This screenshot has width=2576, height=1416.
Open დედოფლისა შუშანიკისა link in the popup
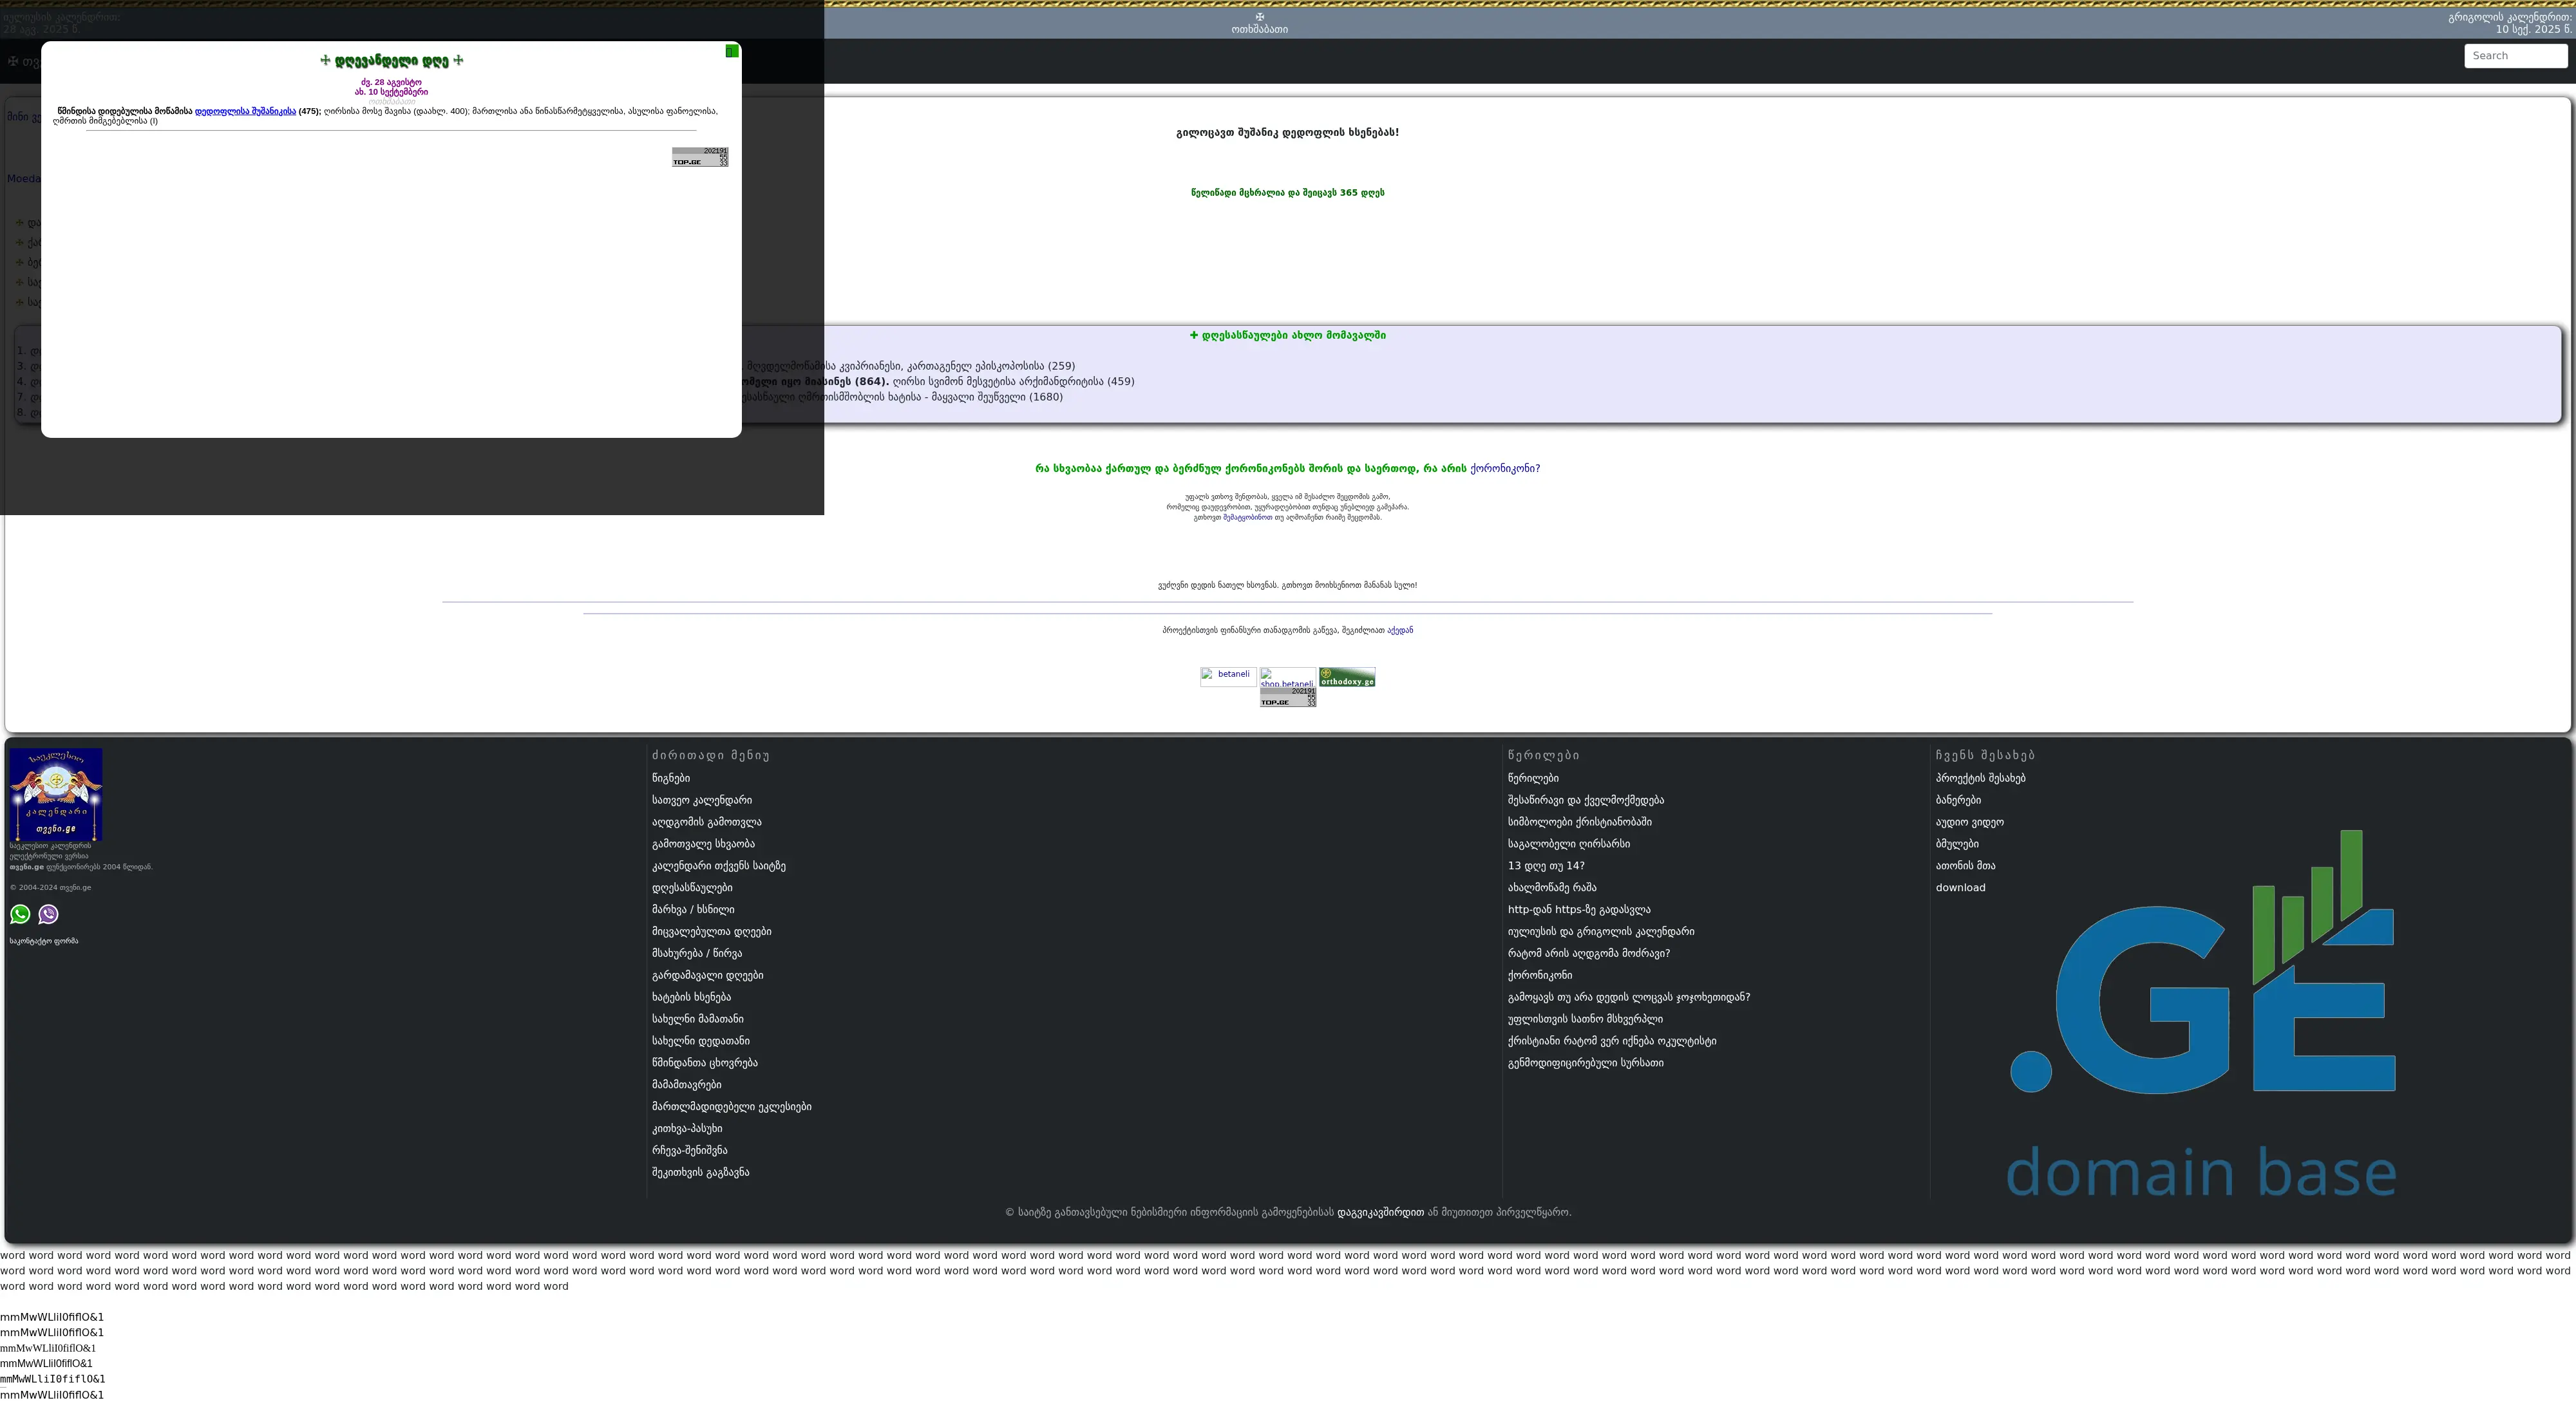point(245,111)
